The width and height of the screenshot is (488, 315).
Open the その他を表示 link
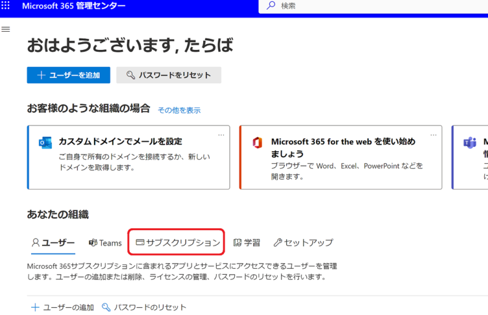(179, 110)
